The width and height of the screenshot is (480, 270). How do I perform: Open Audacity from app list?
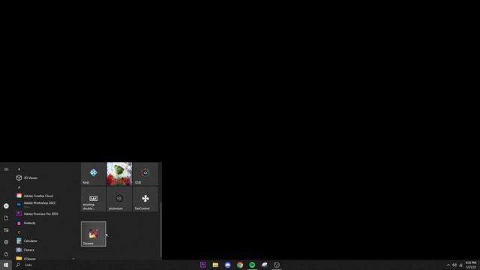[x=44, y=223]
